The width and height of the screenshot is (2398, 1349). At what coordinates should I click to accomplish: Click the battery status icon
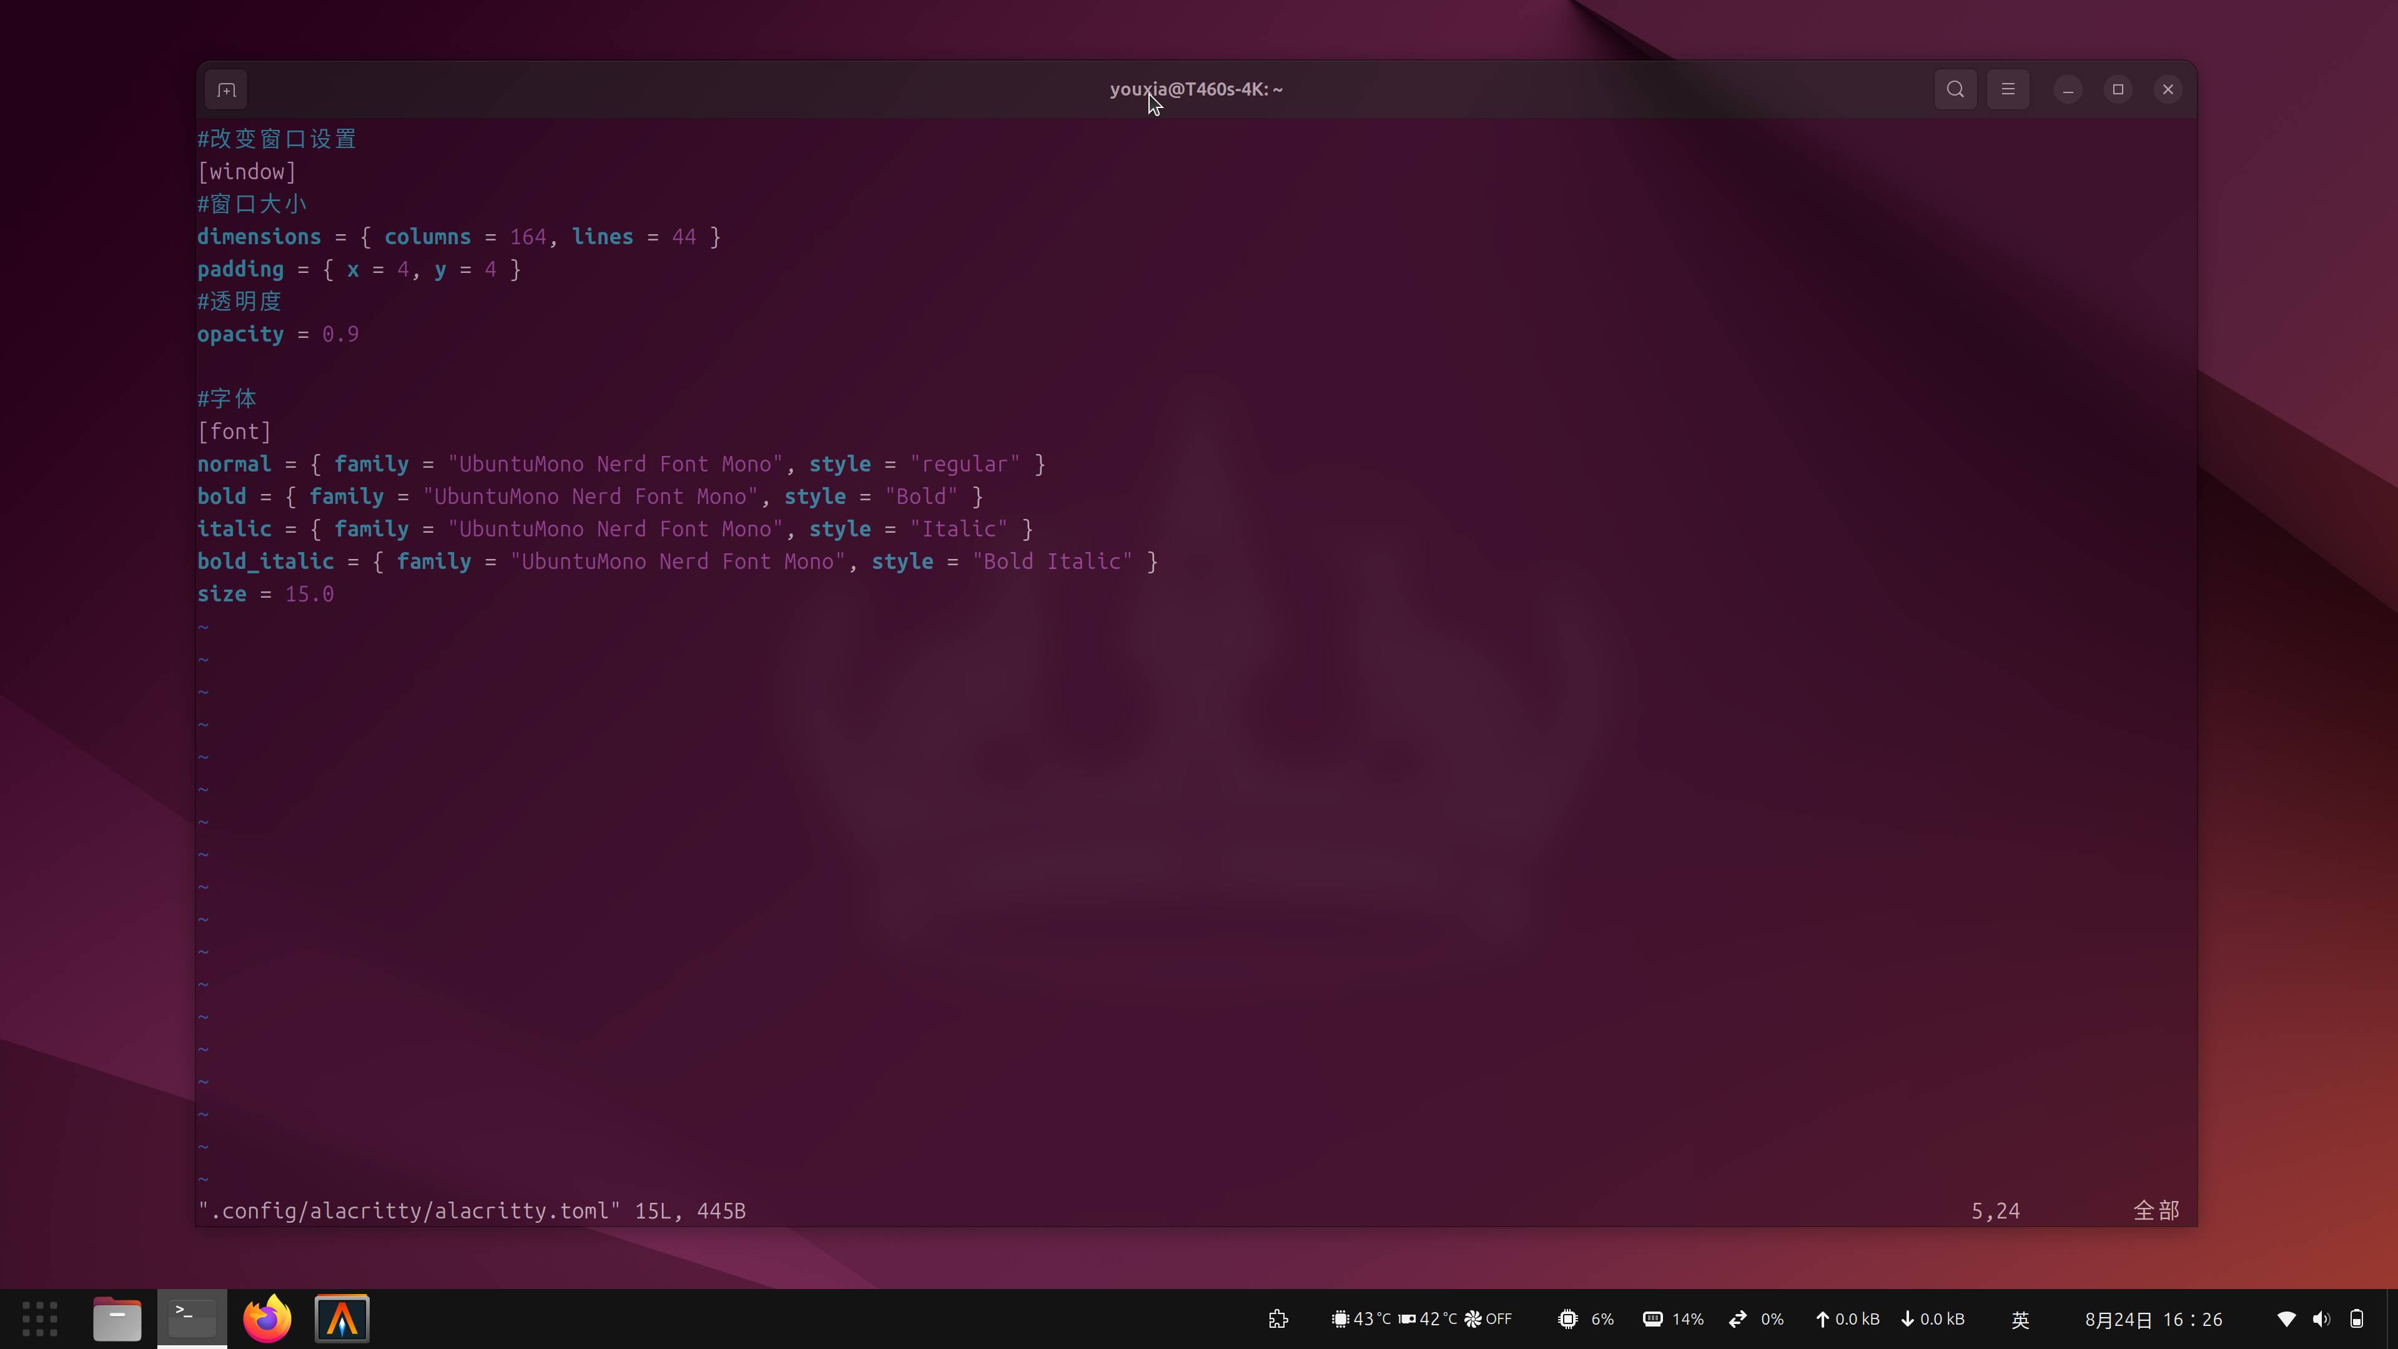(x=2357, y=1319)
